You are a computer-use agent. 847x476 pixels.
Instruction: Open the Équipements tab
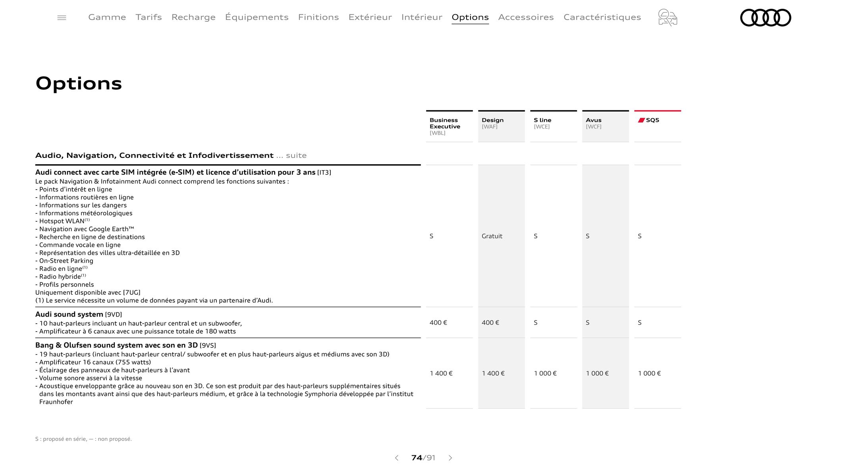(x=257, y=17)
